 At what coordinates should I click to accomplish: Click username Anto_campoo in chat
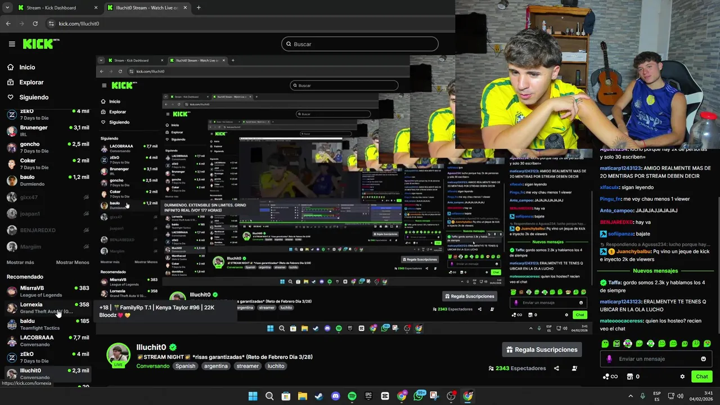pyautogui.click(x=616, y=210)
